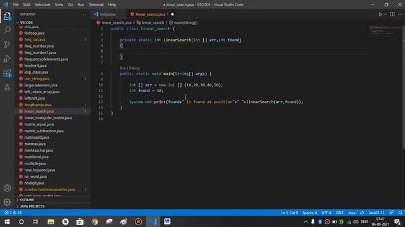
Task: Open the Selection menu
Action: [x=42, y=4]
